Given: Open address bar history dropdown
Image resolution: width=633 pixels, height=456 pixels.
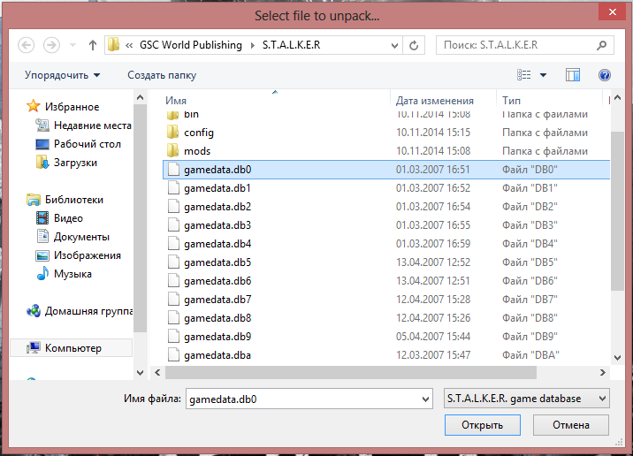Looking at the screenshot, I should (x=394, y=45).
